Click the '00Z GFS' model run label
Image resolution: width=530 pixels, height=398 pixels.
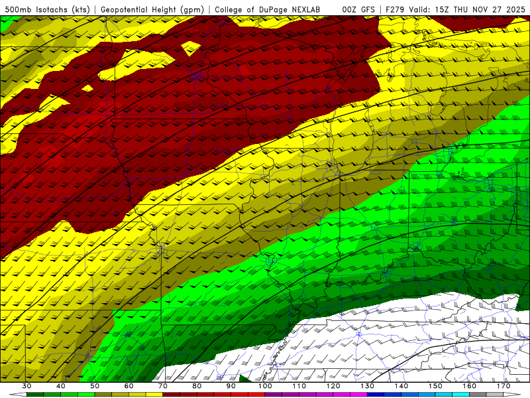click(x=358, y=10)
